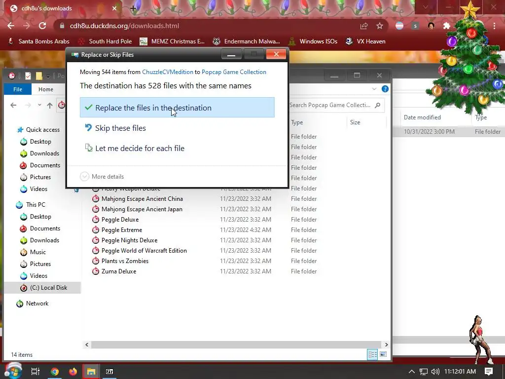The width and height of the screenshot is (505, 379).
Task: Open Santa Bombs Arabs bookmark
Action: coord(38,41)
